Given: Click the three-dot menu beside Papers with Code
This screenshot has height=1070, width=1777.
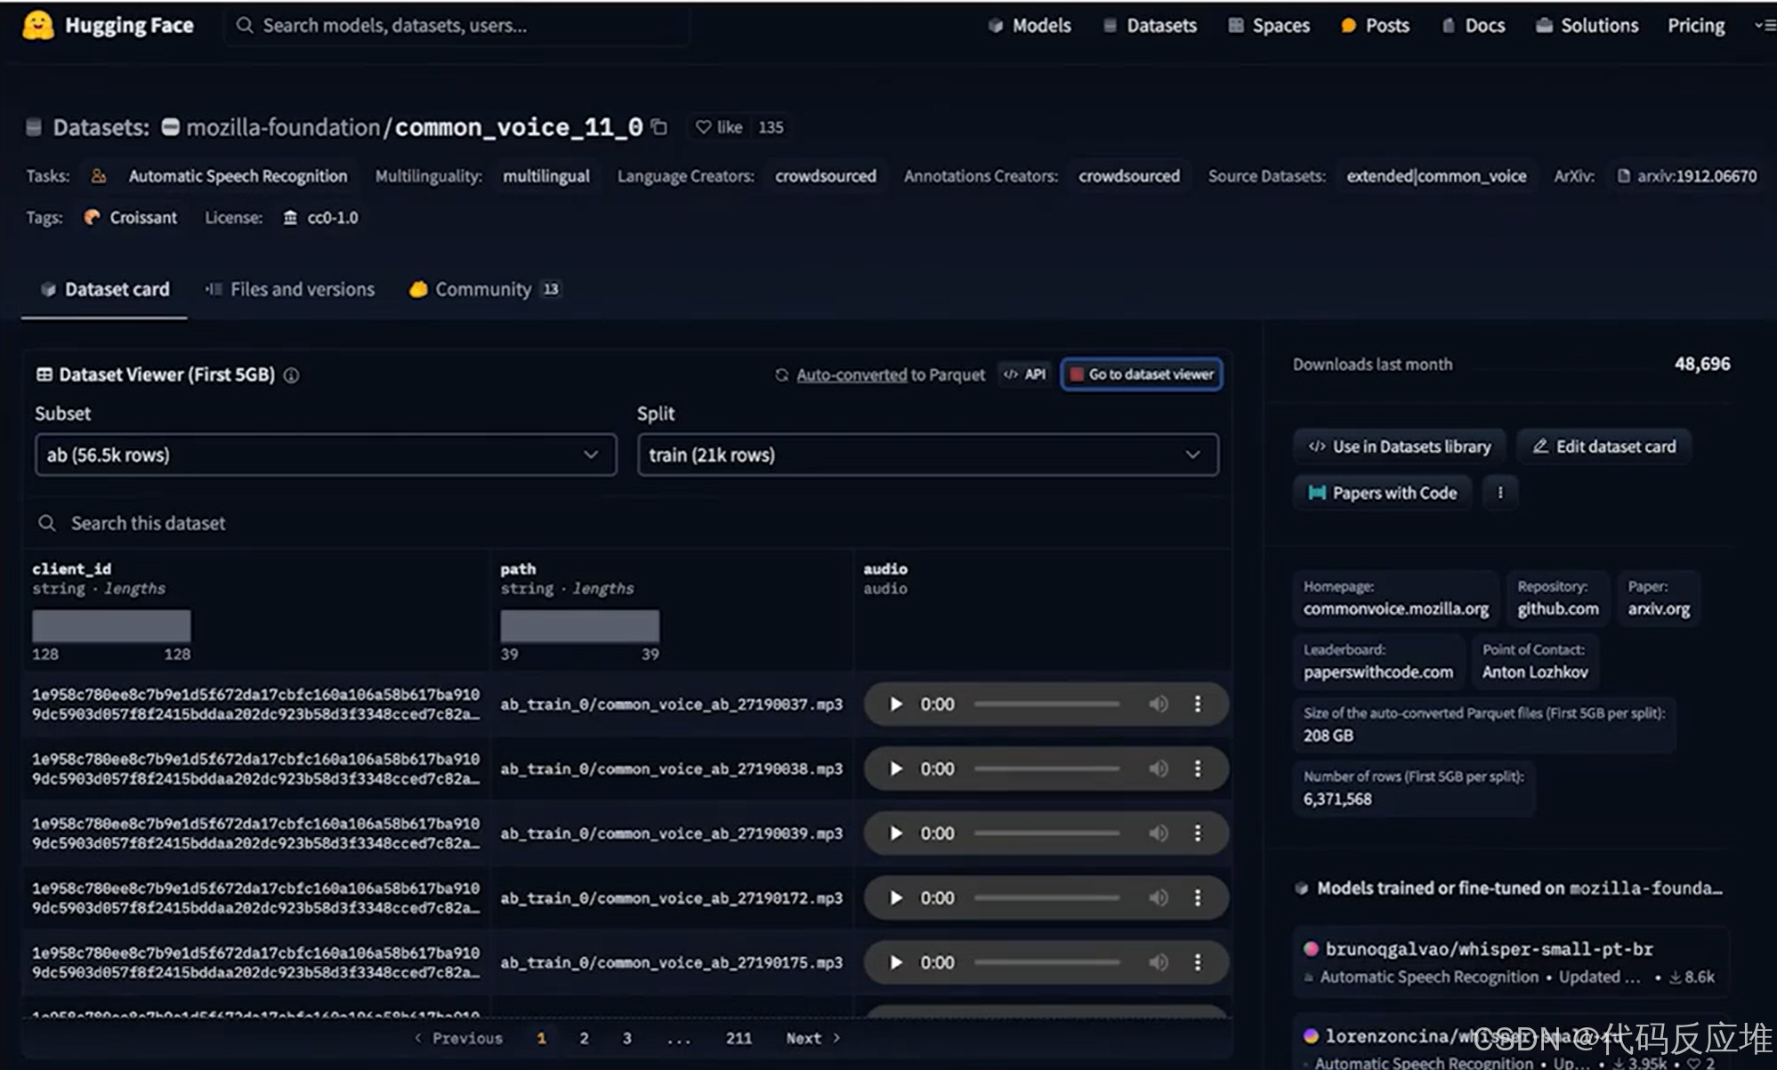Looking at the screenshot, I should pos(1500,493).
